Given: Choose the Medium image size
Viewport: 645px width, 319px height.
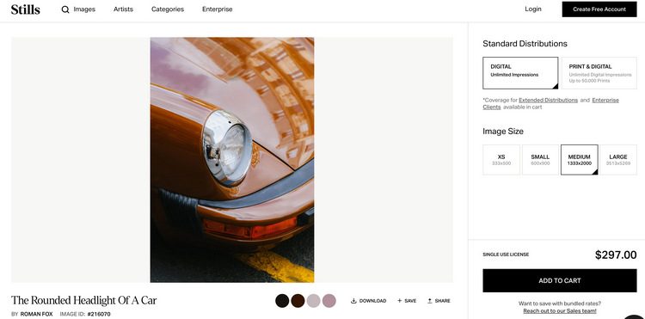Looking at the screenshot, I should (579, 160).
